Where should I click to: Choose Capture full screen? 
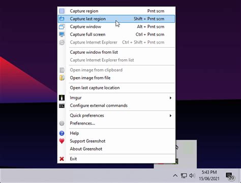point(116,34)
